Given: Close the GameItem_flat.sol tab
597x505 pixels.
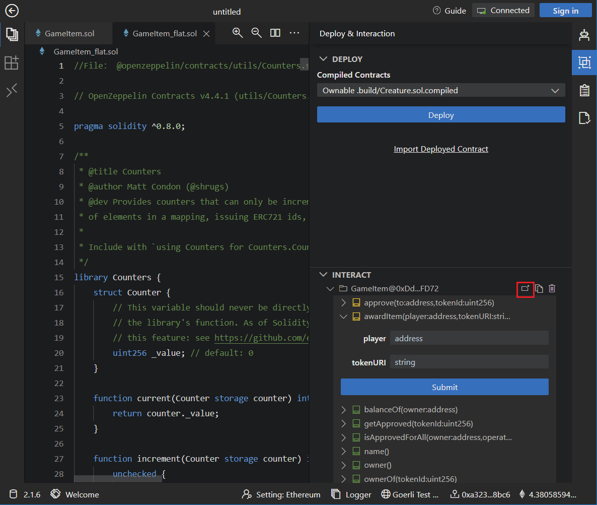Looking at the screenshot, I should point(206,34).
